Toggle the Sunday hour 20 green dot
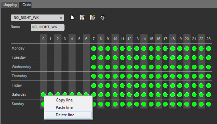This screenshot has height=124, width=217. pyautogui.click(x=187, y=104)
